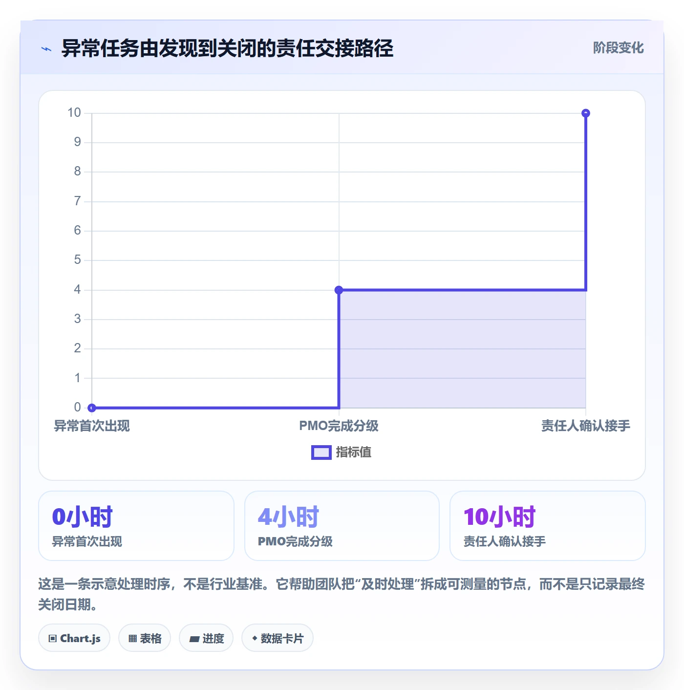Click the diamond icon in 数据卡片 tag

(255, 638)
